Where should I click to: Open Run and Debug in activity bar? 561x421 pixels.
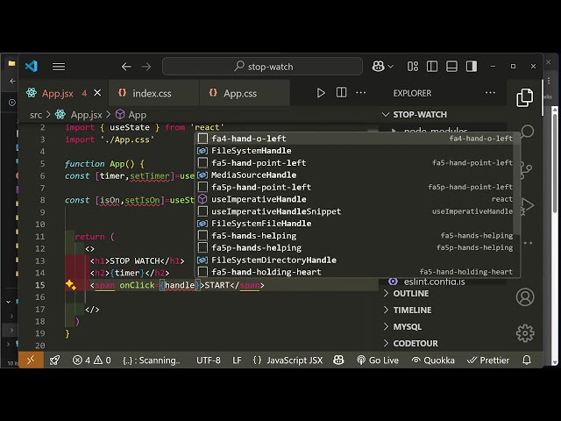point(527,206)
